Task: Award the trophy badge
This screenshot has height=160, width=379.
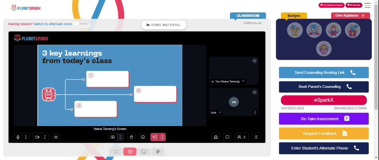Action: pyautogui.click(x=294, y=30)
